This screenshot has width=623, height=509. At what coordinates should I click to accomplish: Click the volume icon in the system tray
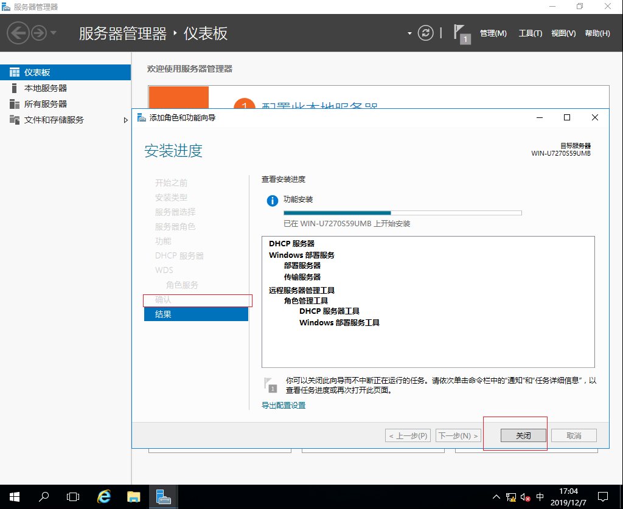pyautogui.click(x=526, y=496)
